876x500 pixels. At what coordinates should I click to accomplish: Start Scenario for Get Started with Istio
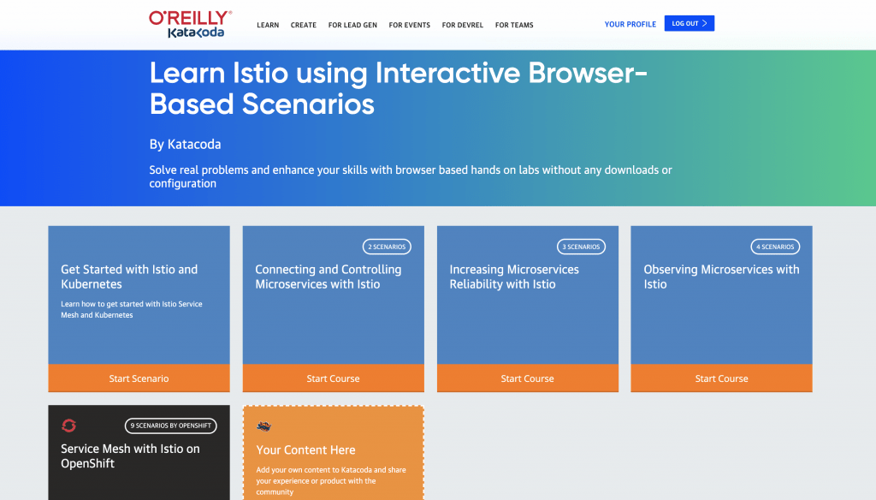pyautogui.click(x=139, y=378)
